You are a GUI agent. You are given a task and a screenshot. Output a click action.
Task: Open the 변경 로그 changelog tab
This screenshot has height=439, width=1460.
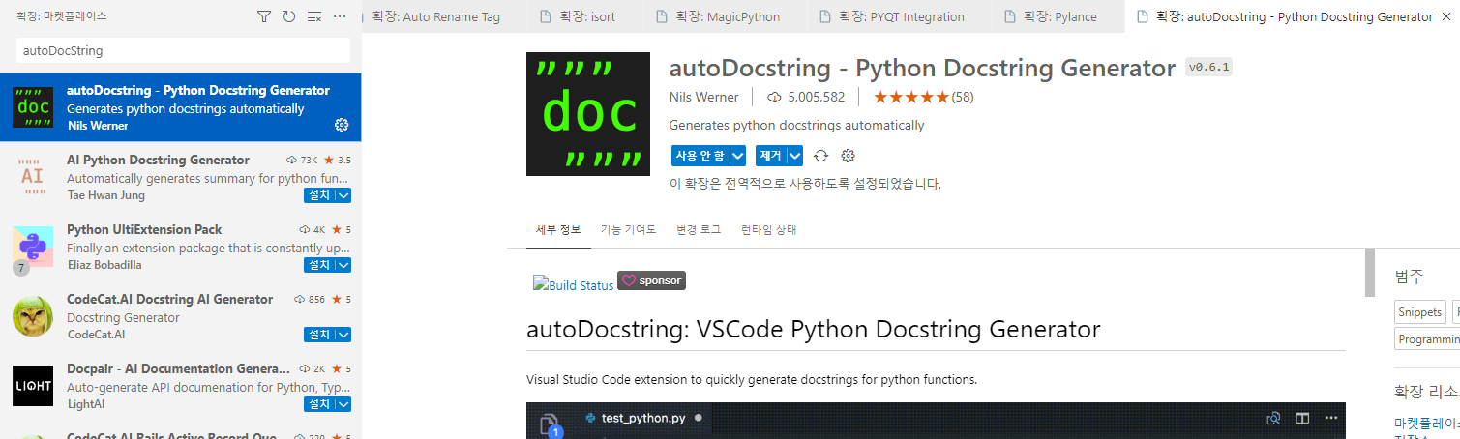coord(699,230)
